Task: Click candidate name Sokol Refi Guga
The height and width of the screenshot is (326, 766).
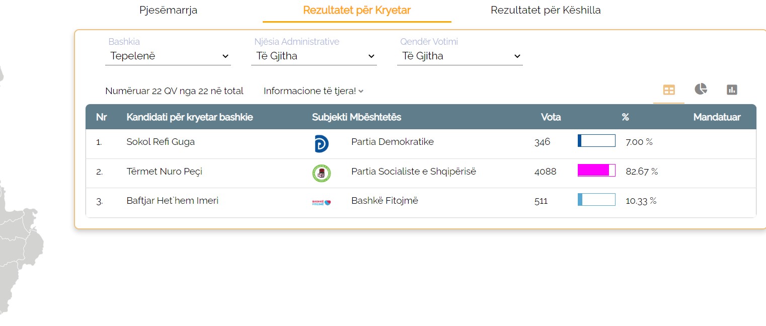Action: click(161, 142)
